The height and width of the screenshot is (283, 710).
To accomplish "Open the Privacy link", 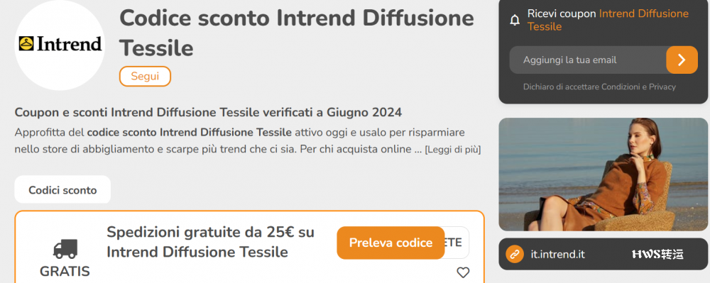I will 662,87.
